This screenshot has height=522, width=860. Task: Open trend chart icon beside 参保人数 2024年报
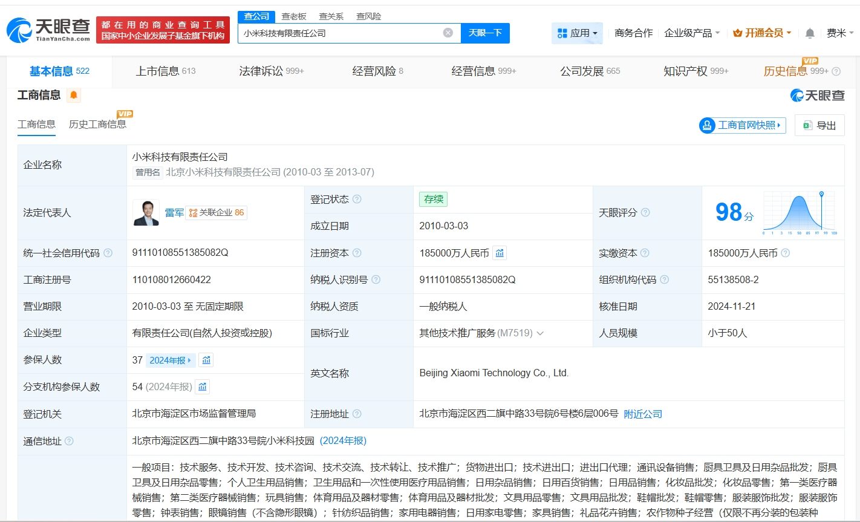(206, 360)
